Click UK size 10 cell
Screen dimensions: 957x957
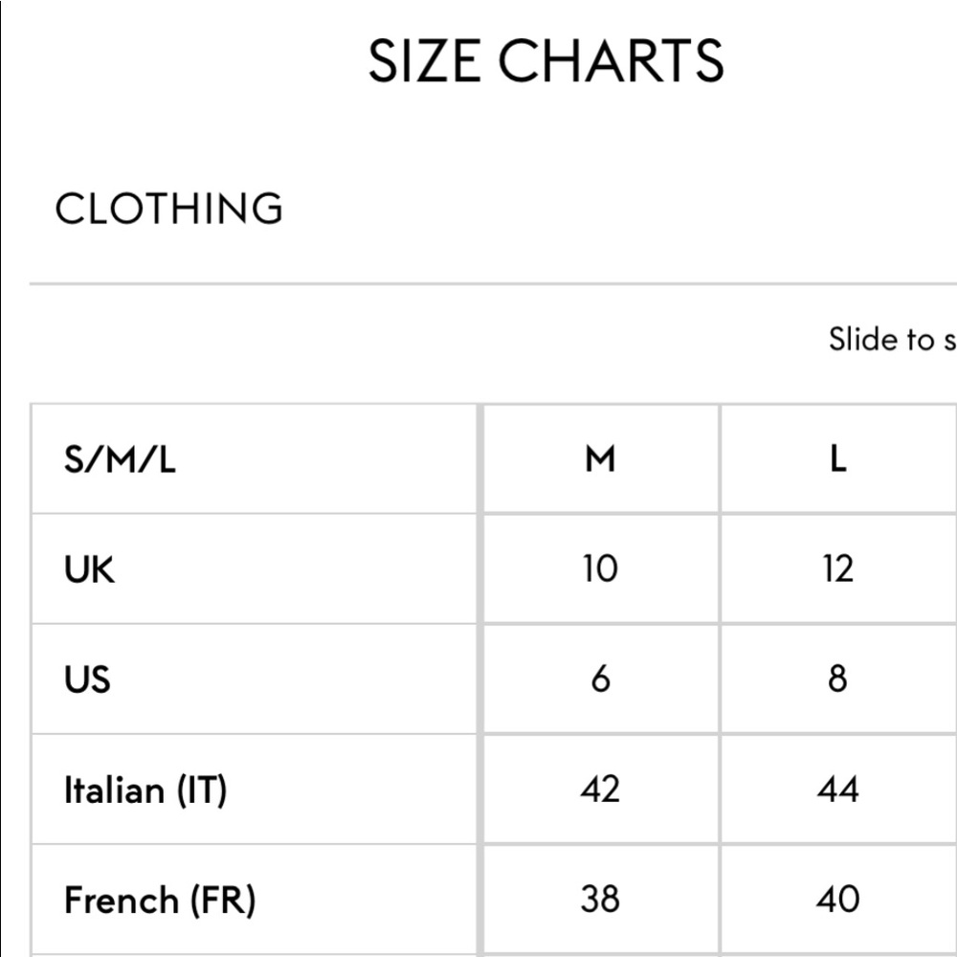[x=601, y=568]
